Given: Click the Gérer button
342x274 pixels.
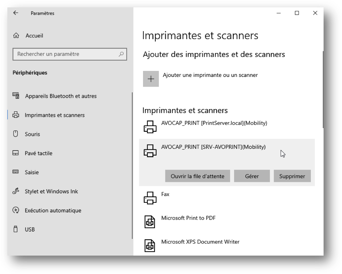Looking at the screenshot, I should coord(252,176).
